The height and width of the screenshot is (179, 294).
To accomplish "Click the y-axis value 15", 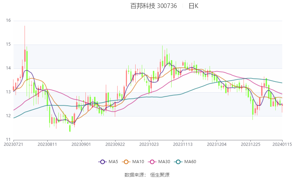I will [8, 45].
